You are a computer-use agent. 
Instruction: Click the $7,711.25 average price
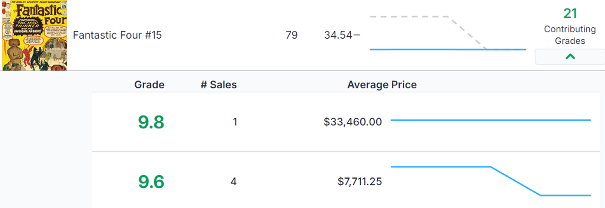[360, 182]
